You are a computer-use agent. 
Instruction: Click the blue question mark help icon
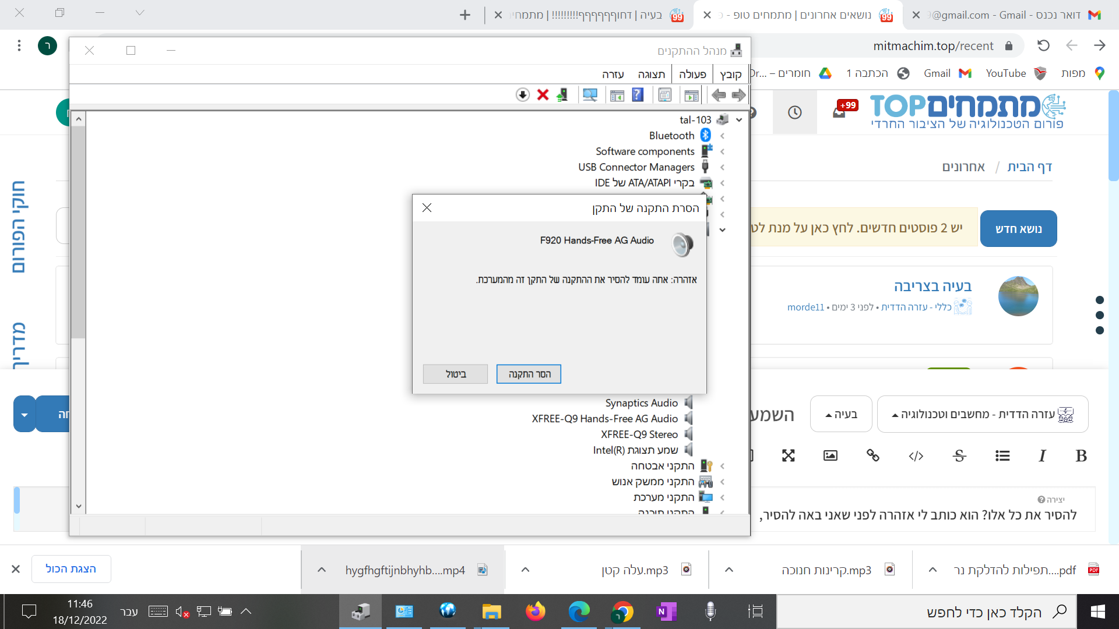point(638,95)
